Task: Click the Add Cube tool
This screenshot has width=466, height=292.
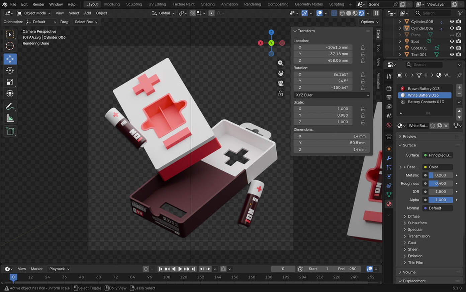Action: [x=10, y=131]
